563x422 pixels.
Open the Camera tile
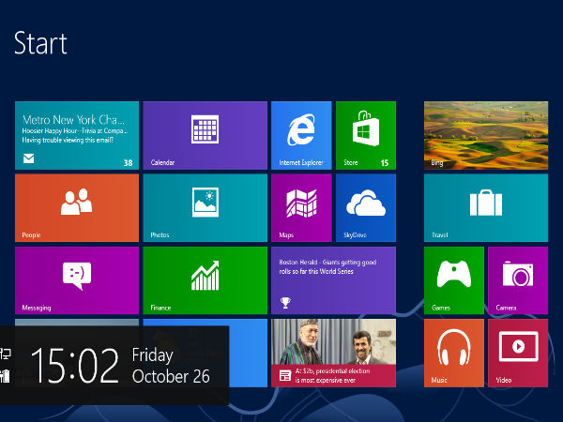[x=518, y=280]
